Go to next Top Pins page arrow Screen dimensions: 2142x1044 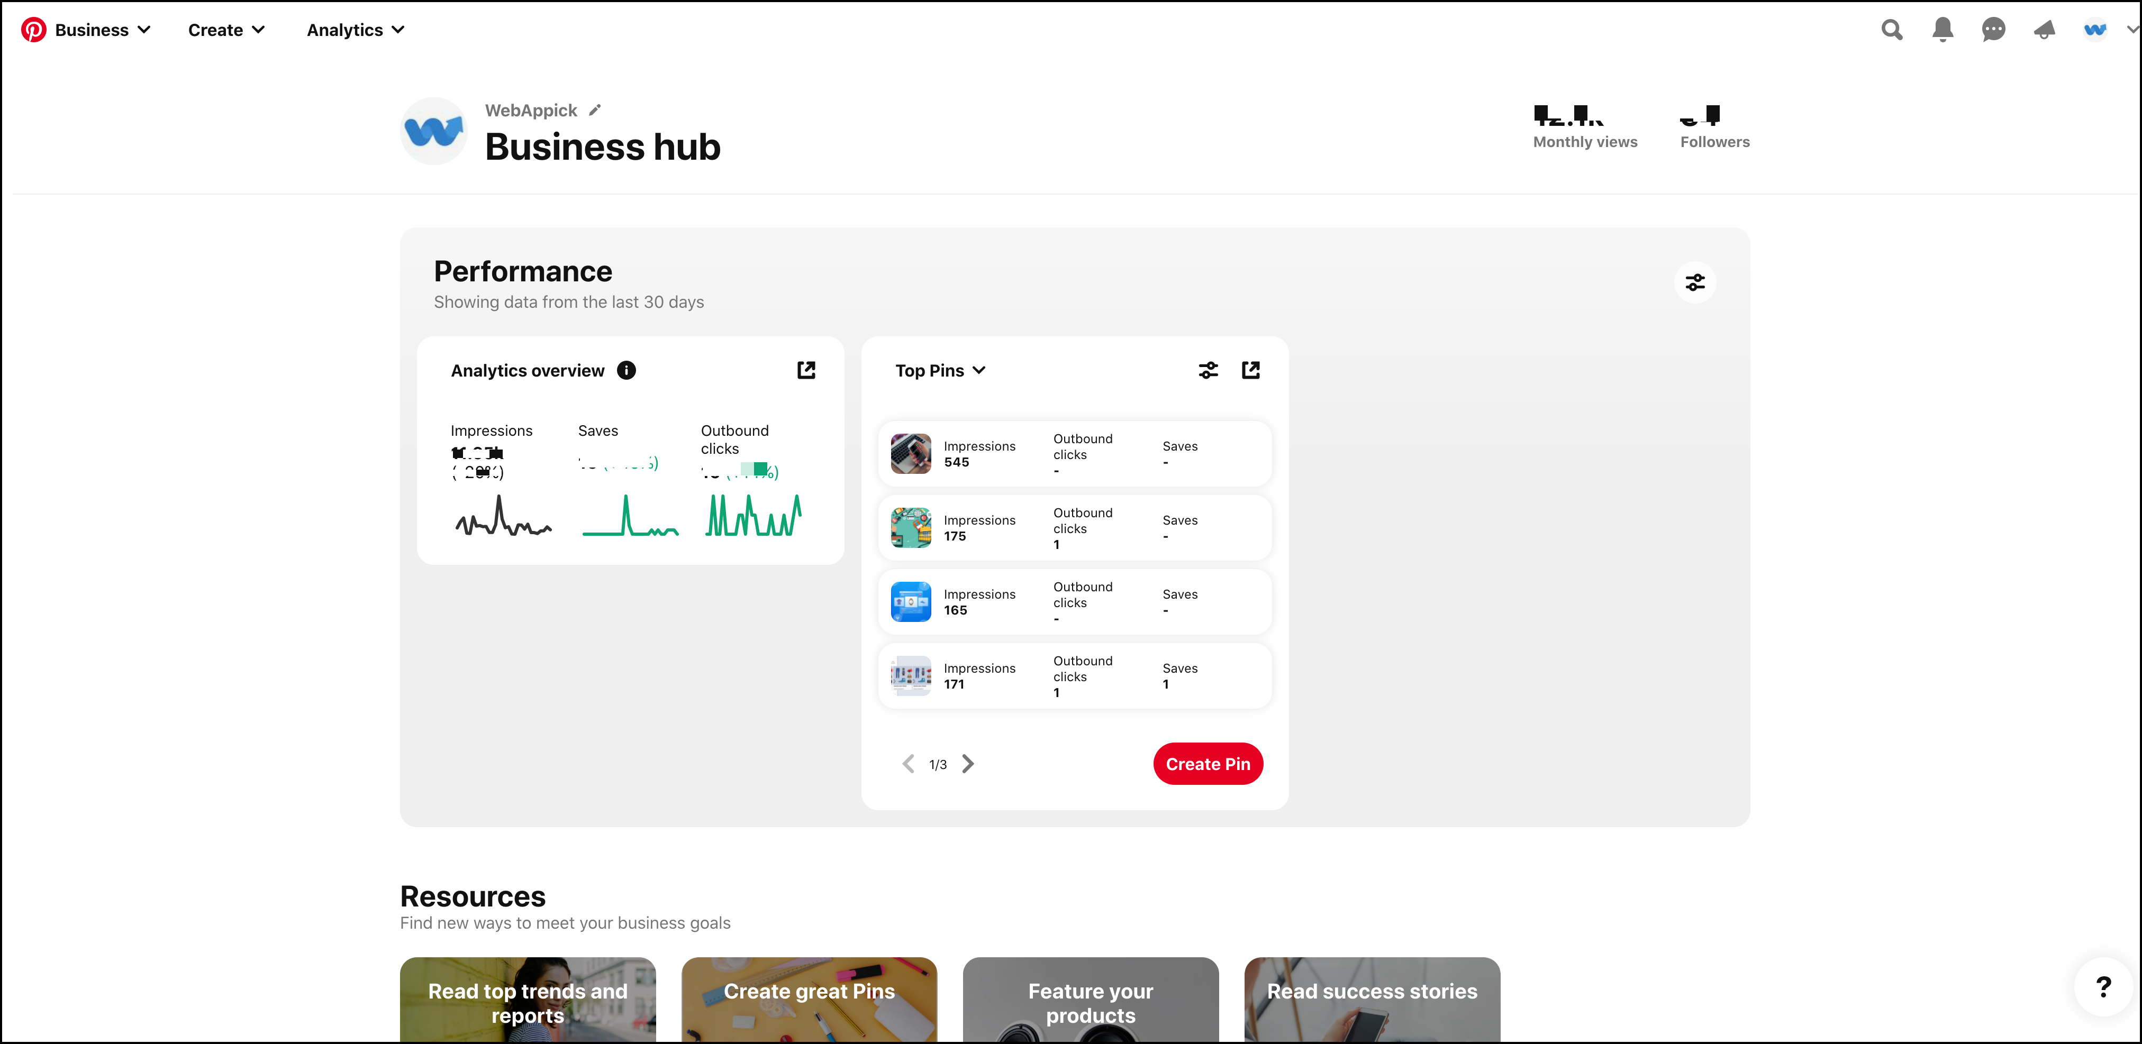coord(968,764)
